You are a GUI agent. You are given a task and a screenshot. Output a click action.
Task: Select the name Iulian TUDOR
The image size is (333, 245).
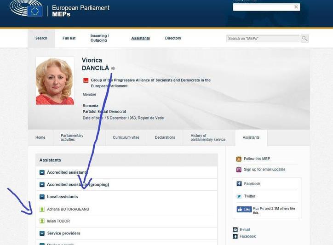[x=58, y=221]
